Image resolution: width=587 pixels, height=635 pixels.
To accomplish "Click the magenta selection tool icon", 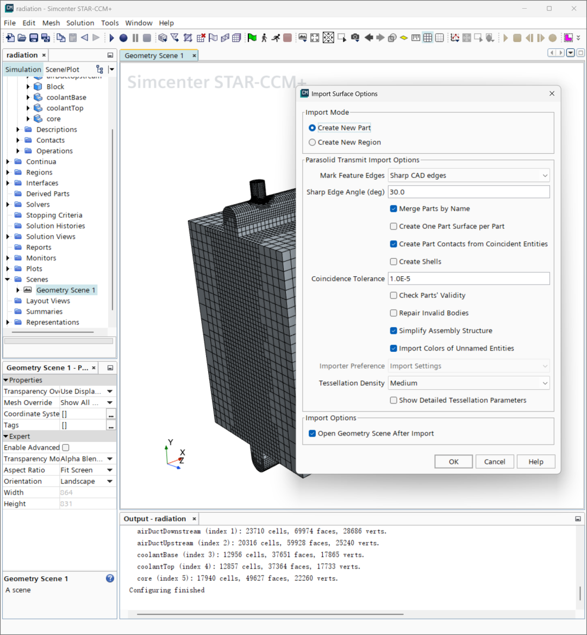I will [x=569, y=38].
